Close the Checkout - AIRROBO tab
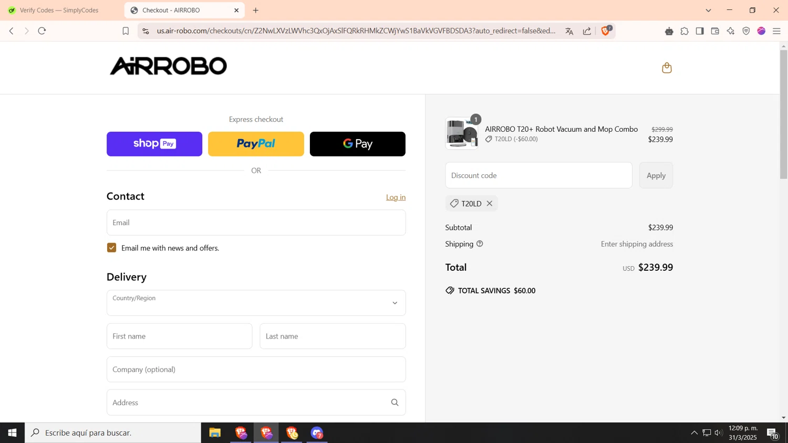The width and height of the screenshot is (788, 443). click(x=236, y=10)
